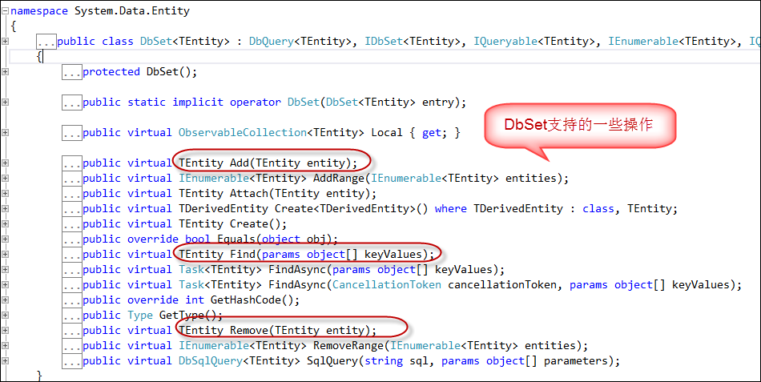
Task: Expand the plus beside the Attach method line
Action: [x=6, y=193]
